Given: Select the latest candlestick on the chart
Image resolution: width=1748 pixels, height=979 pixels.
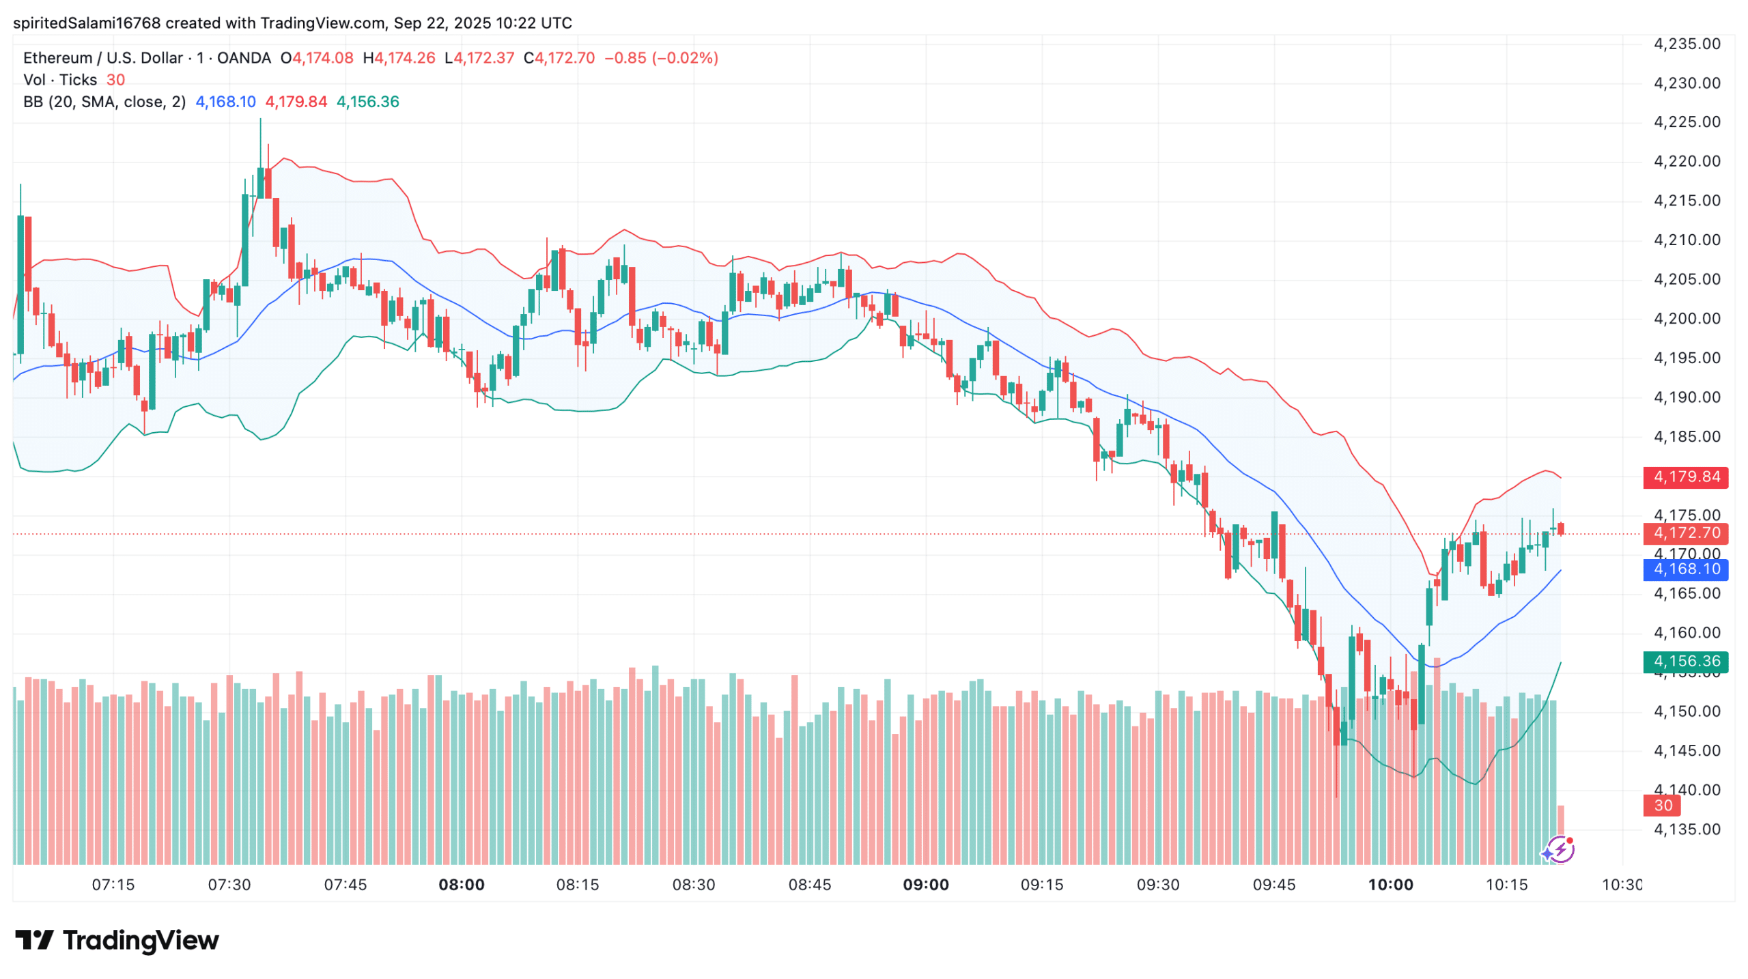Looking at the screenshot, I should 1560,529.
